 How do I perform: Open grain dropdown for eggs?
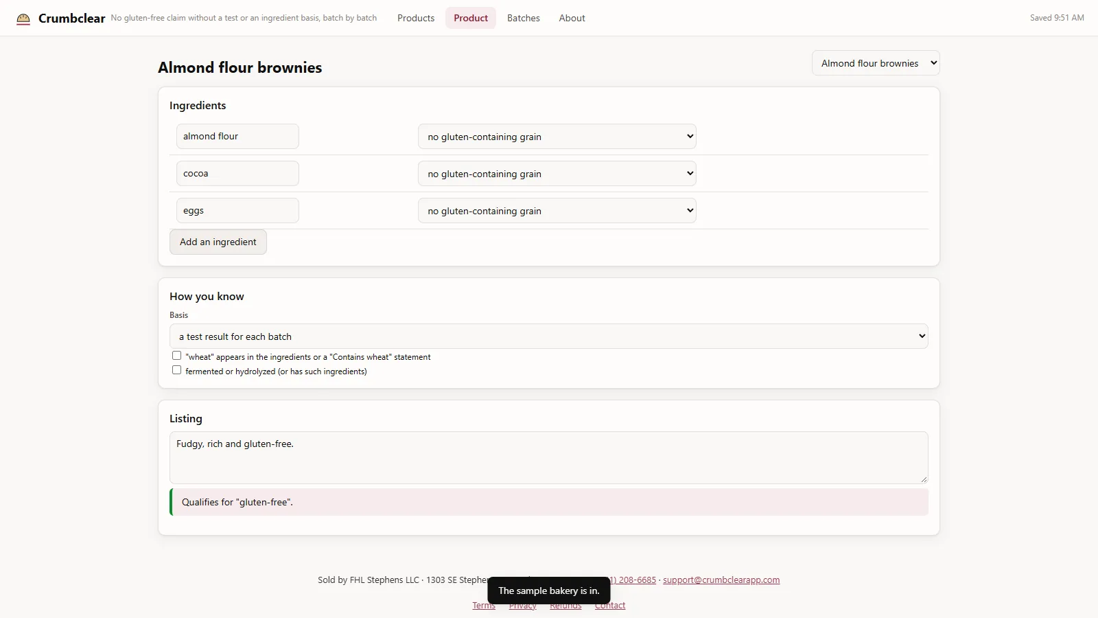tap(557, 210)
